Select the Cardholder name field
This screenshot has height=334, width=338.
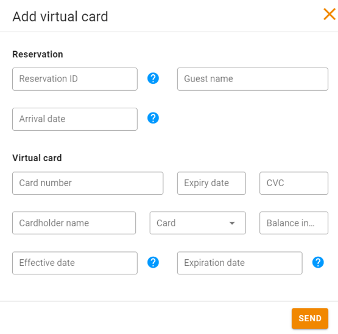pyautogui.click(x=74, y=223)
